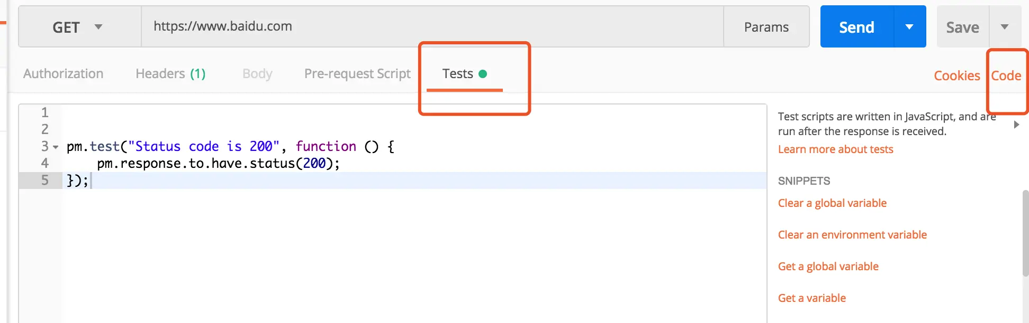Collapse the code fold arrow on line 3
This screenshot has height=323, width=1029.
coord(56,147)
